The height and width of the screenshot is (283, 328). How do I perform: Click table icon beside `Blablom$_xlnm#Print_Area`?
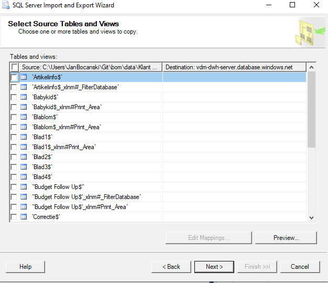(x=24, y=127)
